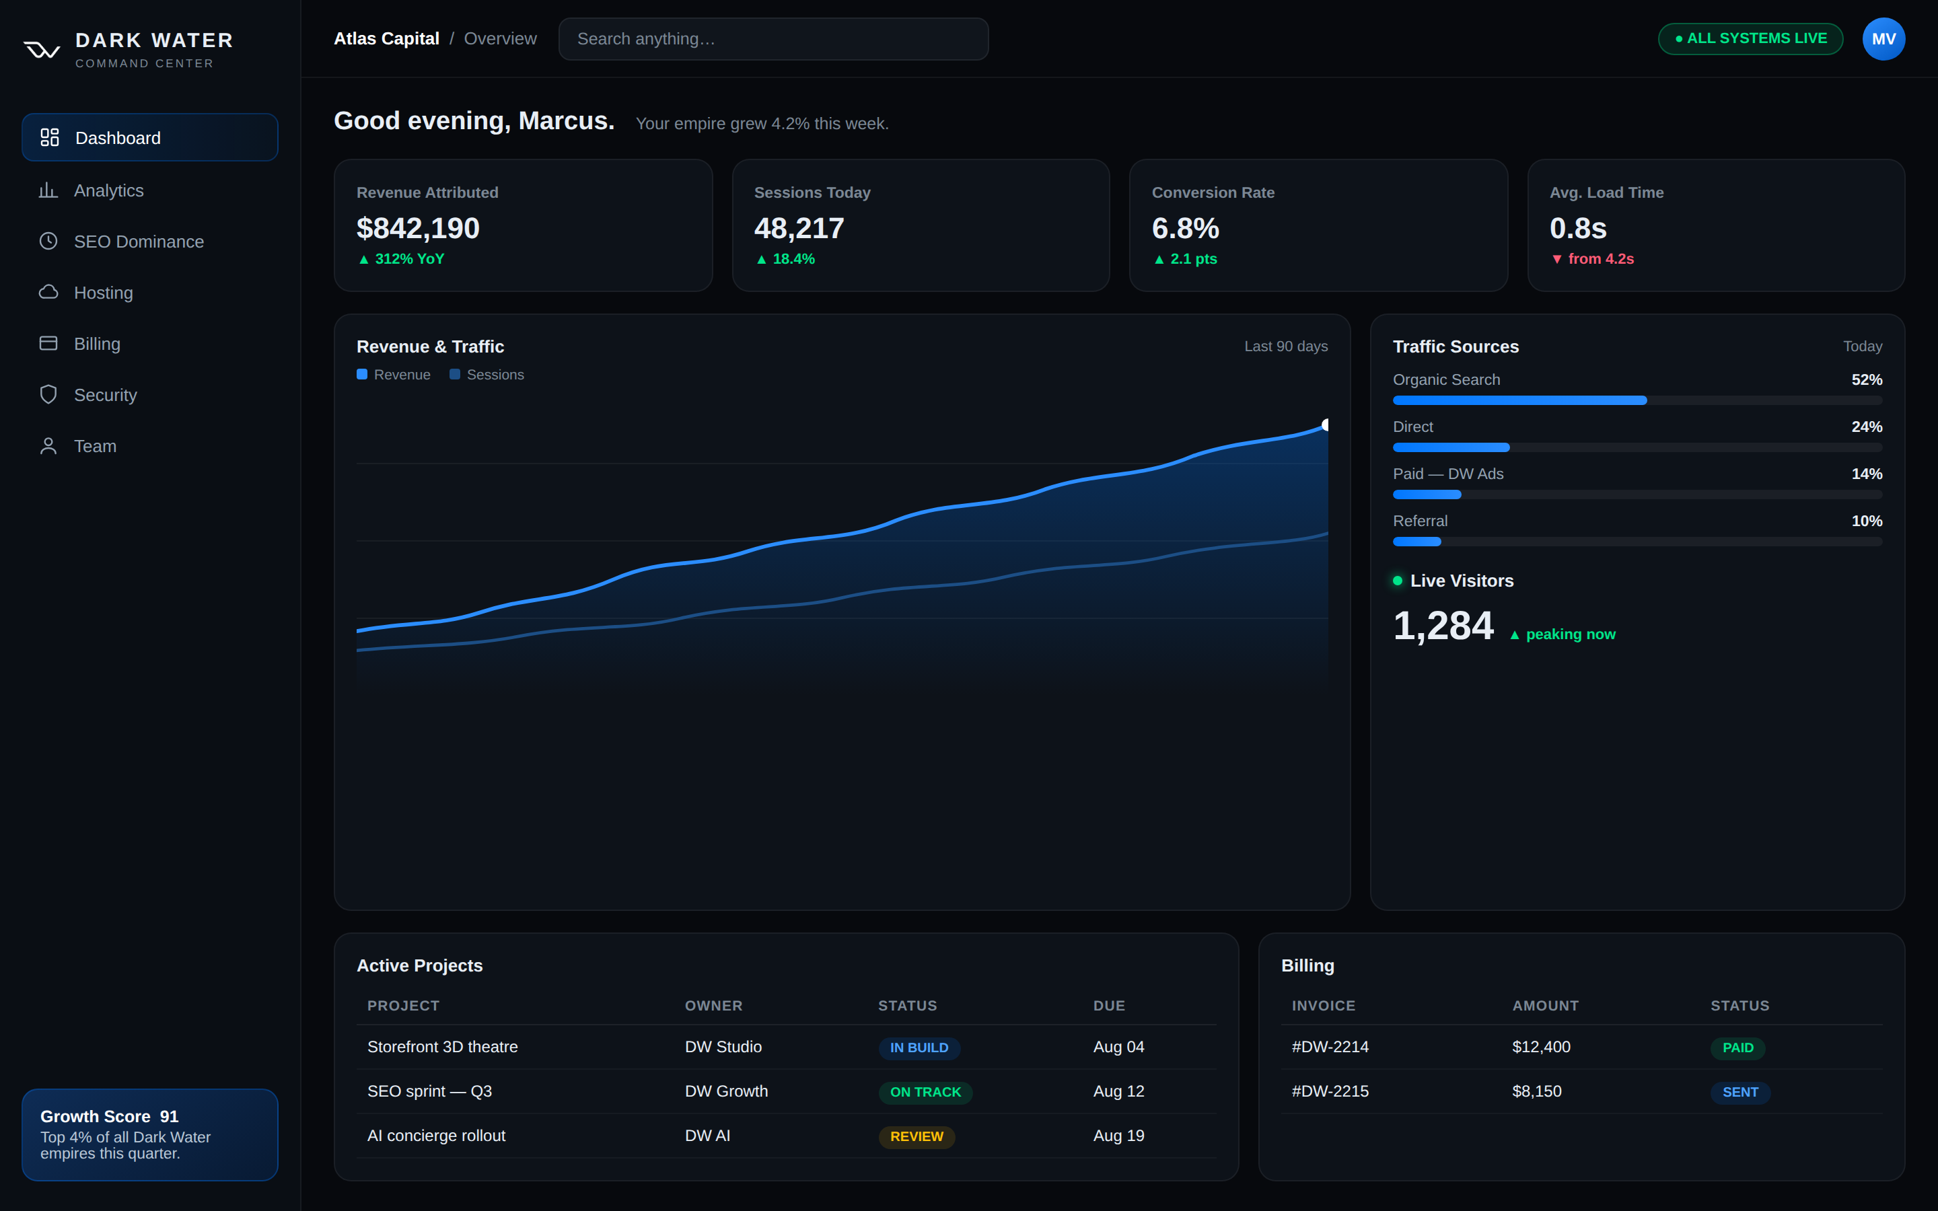Screen dimensions: 1938x1211
Task: Open SEO Dominance in sidebar
Action: pos(150,241)
